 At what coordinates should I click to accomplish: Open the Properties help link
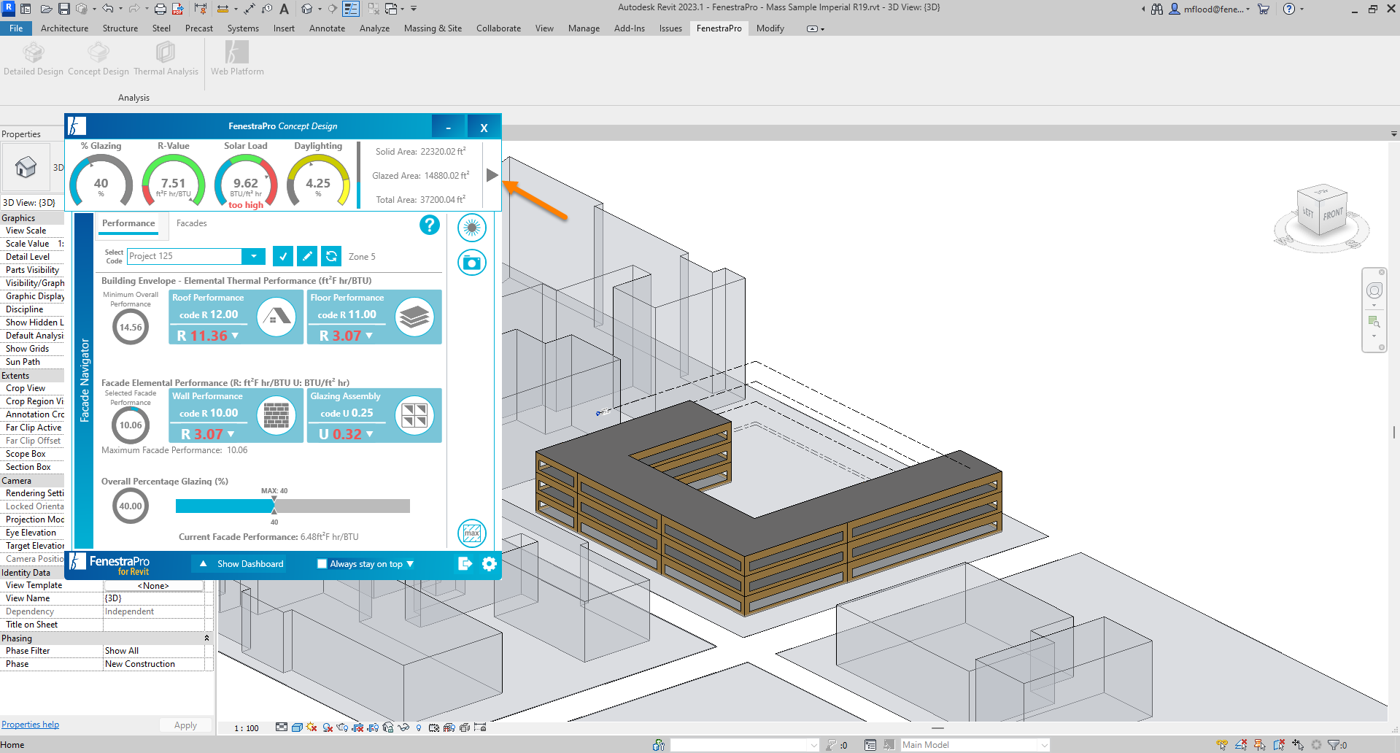click(30, 725)
